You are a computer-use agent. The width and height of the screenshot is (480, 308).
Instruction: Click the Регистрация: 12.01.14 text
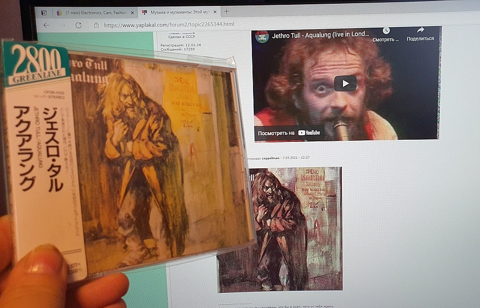point(180,45)
